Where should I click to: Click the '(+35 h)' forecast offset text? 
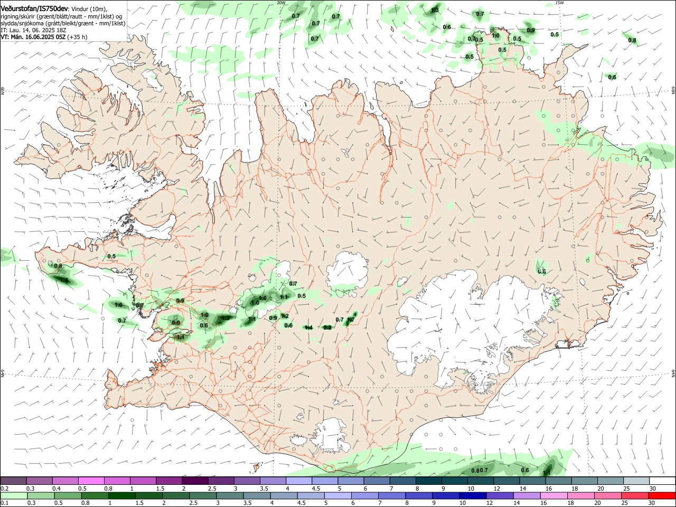78,37
